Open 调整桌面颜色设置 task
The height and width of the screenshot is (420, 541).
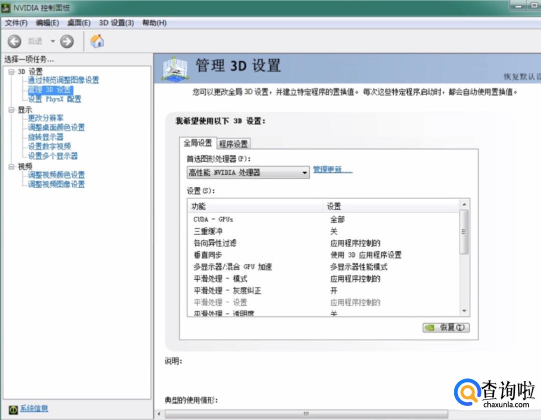(57, 128)
